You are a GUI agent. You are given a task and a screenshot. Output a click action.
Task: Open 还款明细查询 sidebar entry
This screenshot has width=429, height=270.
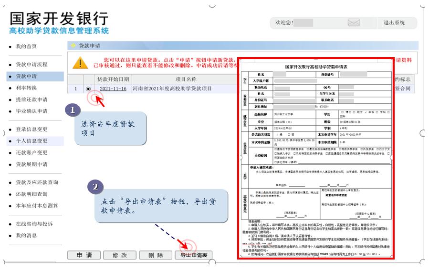31,194
